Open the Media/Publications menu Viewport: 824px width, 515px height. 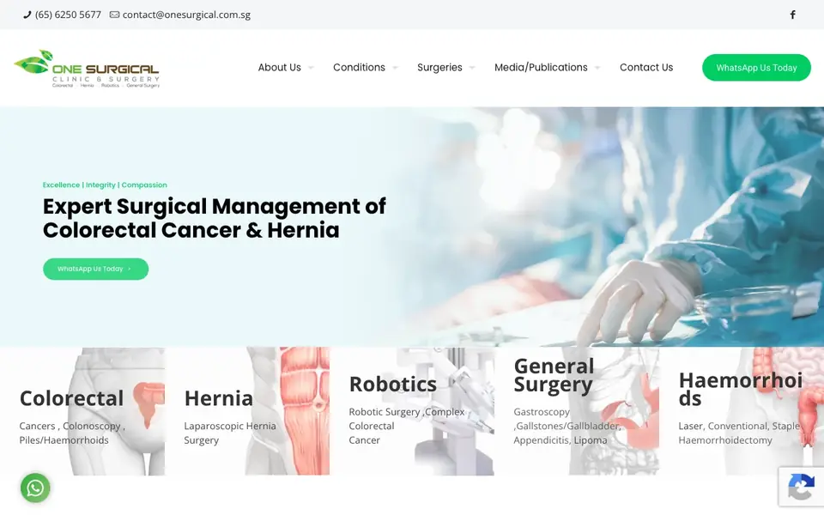(541, 67)
